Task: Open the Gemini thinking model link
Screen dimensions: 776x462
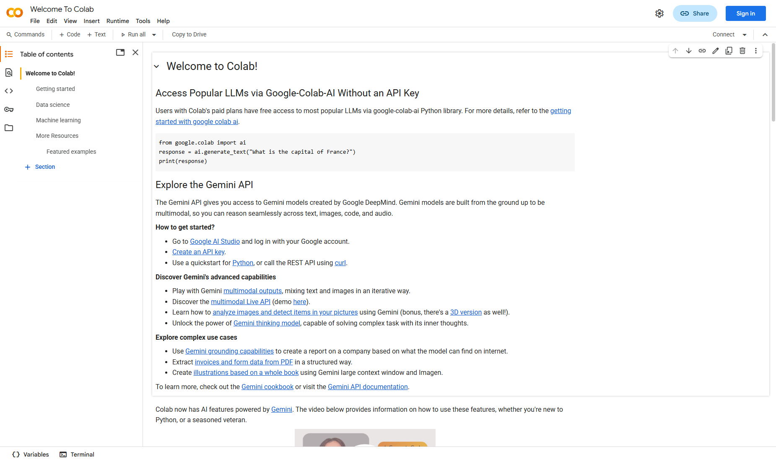Action: 267,323
